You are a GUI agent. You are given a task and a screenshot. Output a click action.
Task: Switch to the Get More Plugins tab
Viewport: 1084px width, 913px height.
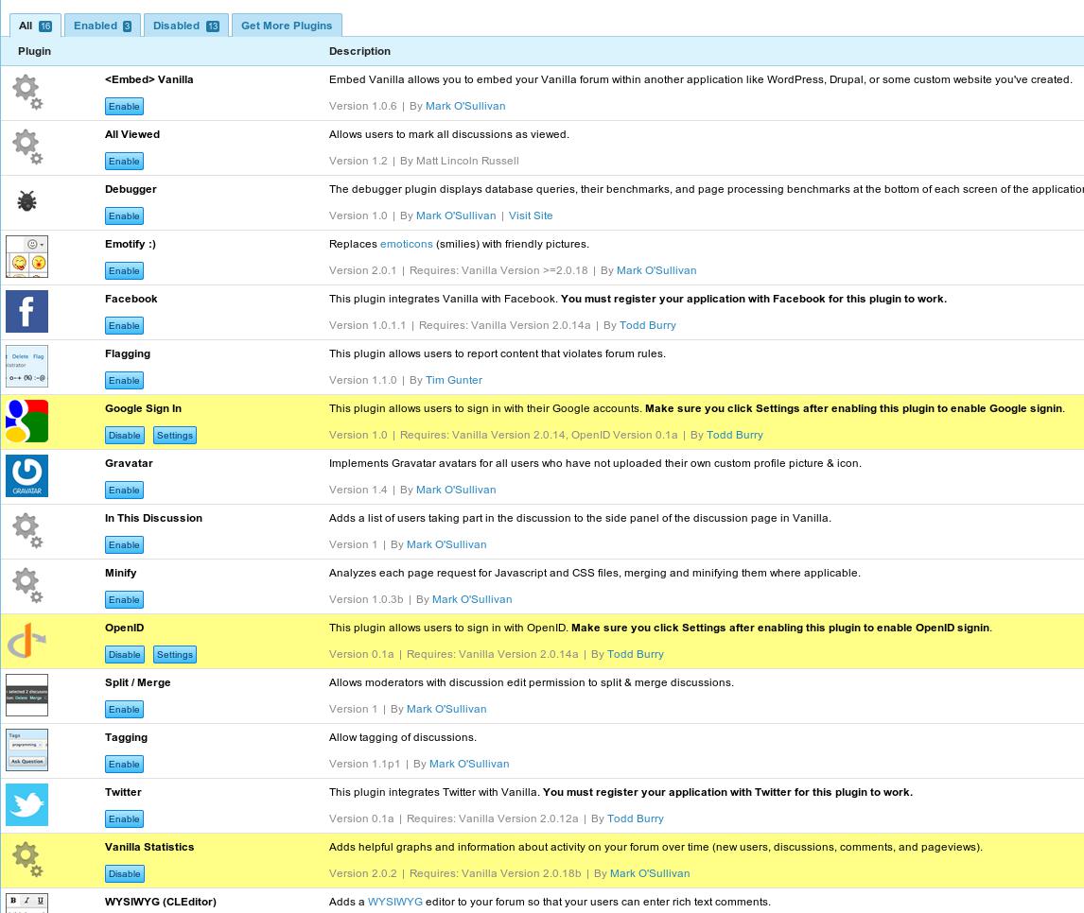tap(287, 26)
